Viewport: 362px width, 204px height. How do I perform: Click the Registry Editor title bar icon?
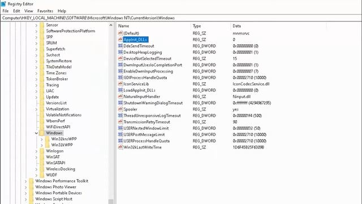pyautogui.click(x=3, y=4)
